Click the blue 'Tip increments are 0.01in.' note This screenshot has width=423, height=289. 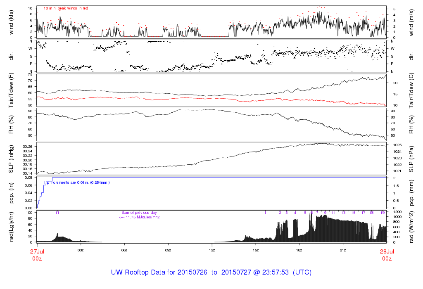tap(77, 182)
